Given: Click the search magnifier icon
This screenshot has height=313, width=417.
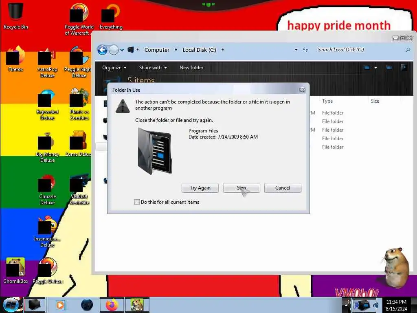Looking at the screenshot, I should [x=407, y=50].
